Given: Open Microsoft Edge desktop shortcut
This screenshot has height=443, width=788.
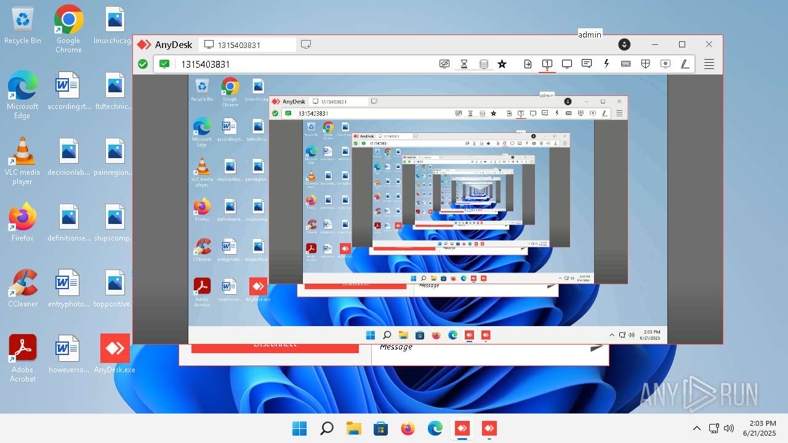Looking at the screenshot, I should [x=23, y=95].
